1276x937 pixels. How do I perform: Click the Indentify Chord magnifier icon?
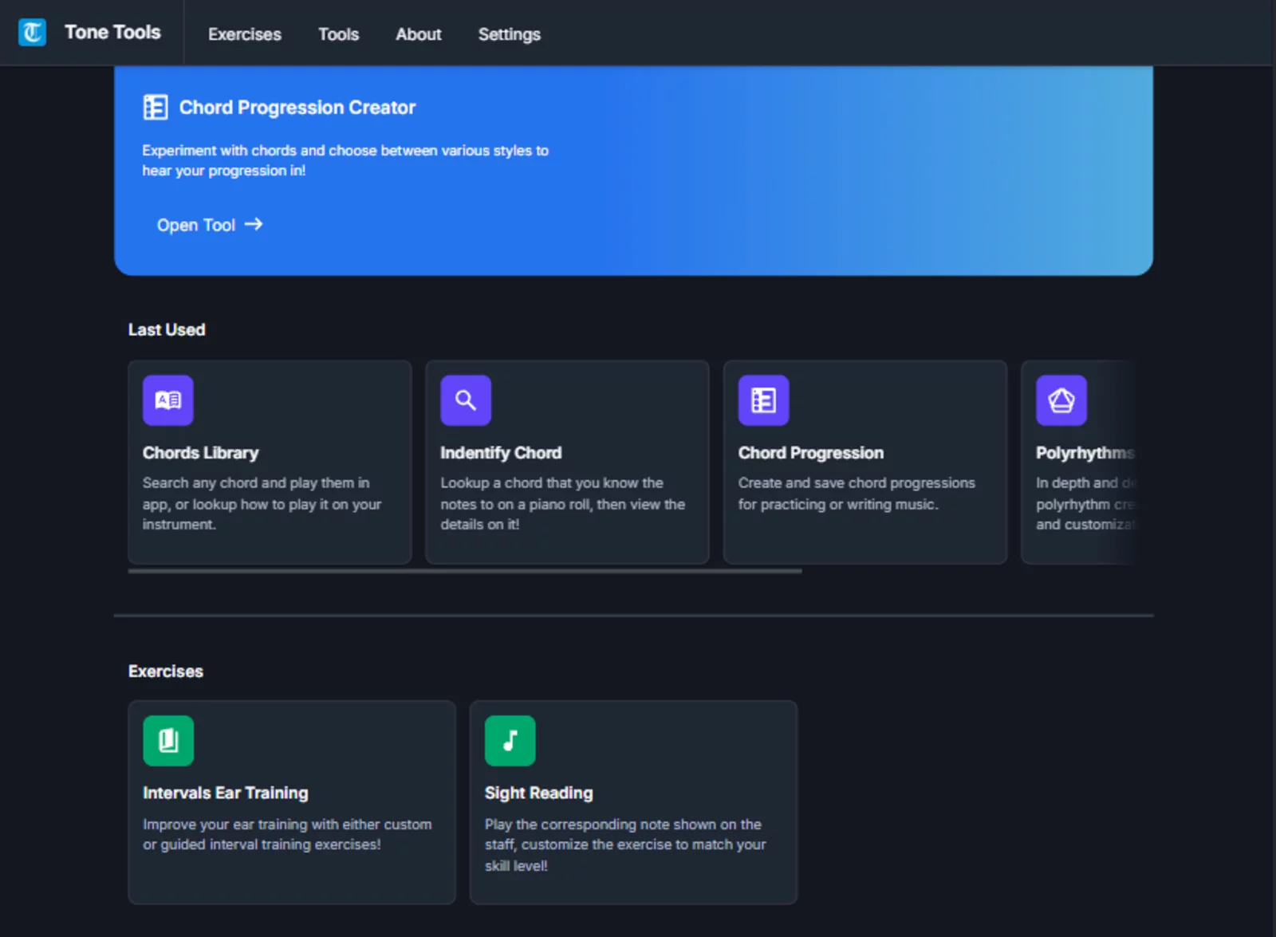[x=466, y=400]
